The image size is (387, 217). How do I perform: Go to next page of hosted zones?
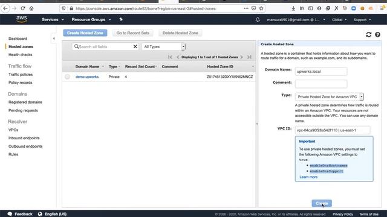tap(242, 57)
